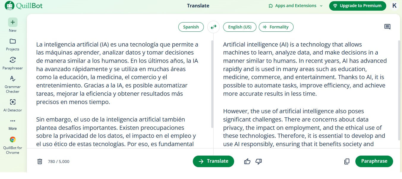Screen dimensions: 402x179
Task: Select the Spanish source language dropdown
Action: (x=191, y=27)
